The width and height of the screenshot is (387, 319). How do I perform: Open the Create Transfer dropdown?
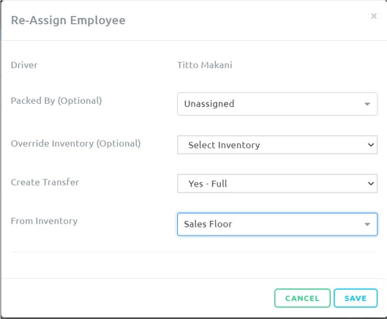[277, 184]
